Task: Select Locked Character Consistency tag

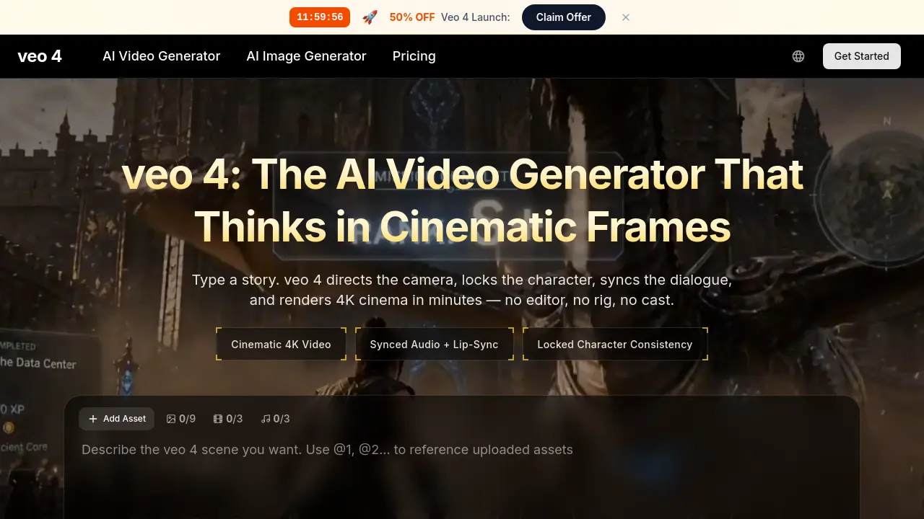Action: 615,345
